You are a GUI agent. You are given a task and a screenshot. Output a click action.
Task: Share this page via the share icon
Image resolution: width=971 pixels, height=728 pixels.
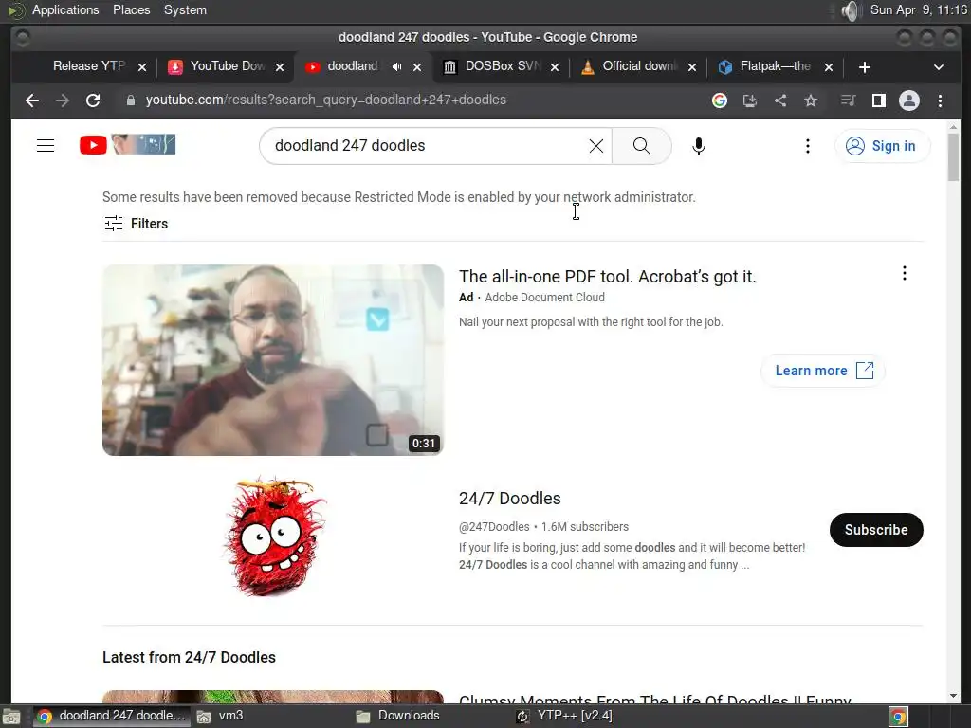coord(780,100)
